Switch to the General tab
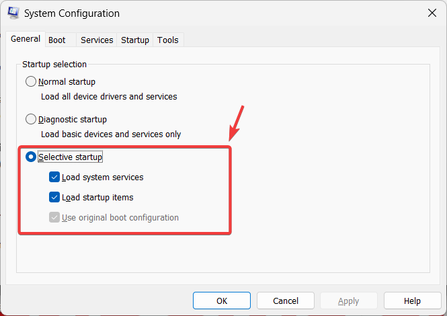The width and height of the screenshot is (447, 316). pyautogui.click(x=26, y=40)
